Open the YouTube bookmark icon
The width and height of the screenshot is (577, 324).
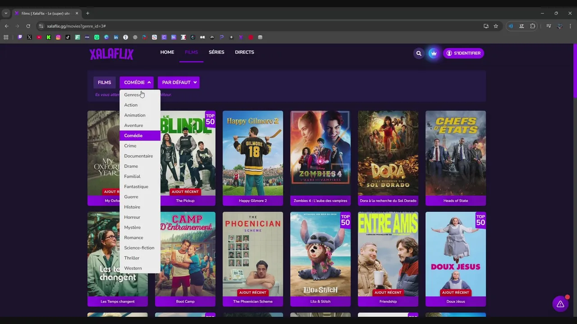click(39, 37)
